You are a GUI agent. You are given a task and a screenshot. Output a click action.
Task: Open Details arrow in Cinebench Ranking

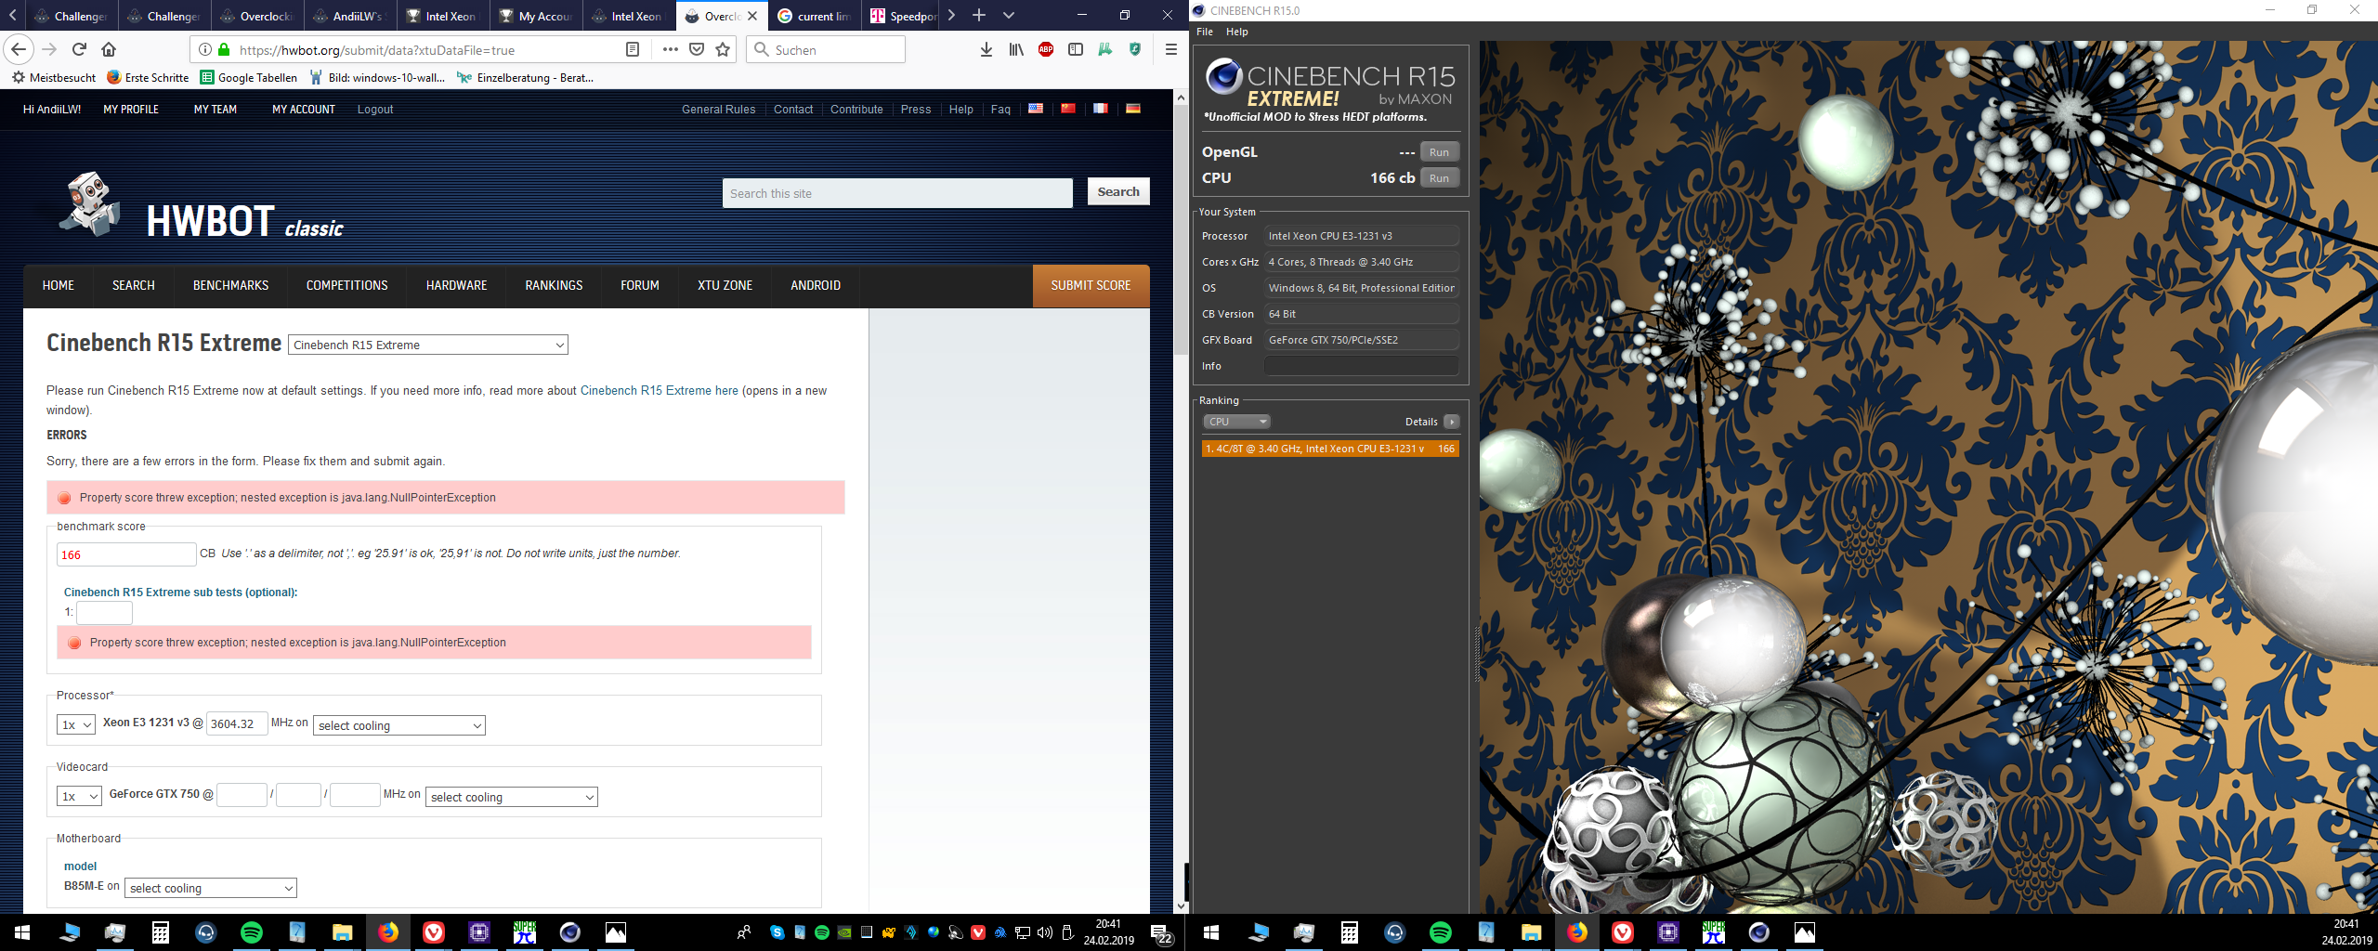[1452, 422]
